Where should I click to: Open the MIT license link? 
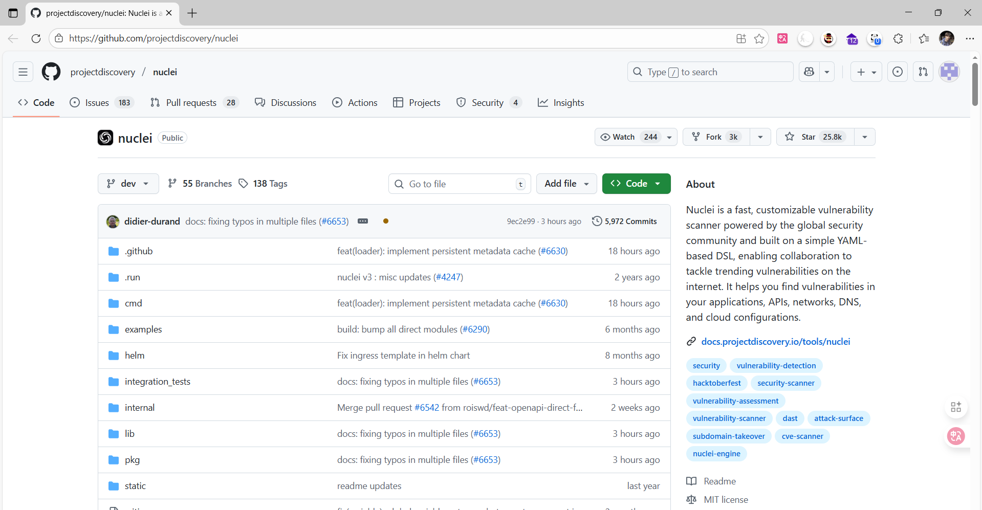(x=726, y=500)
